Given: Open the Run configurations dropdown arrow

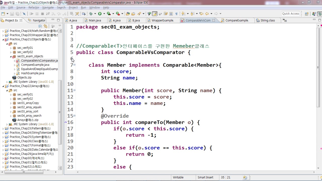Looking at the screenshot, I should [104, 14].
